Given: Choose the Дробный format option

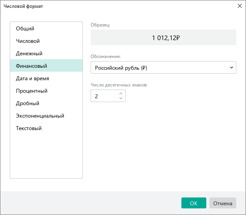Looking at the screenshot, I should (28, 103).
